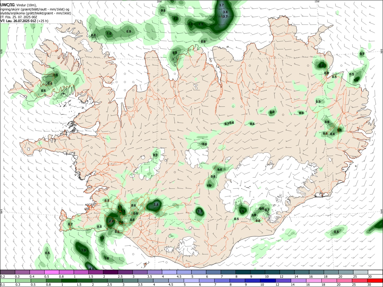The height and width of the screenshot is (287, 383).
Task: Click the 'slydda/snjókoma' legend description line
Action: point(36,13)
